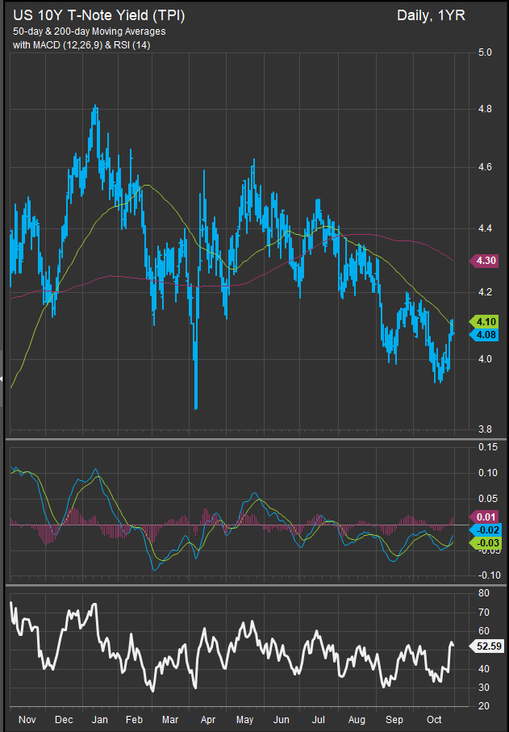Click the divider between price and MACD panels

(x=254, y=439)
